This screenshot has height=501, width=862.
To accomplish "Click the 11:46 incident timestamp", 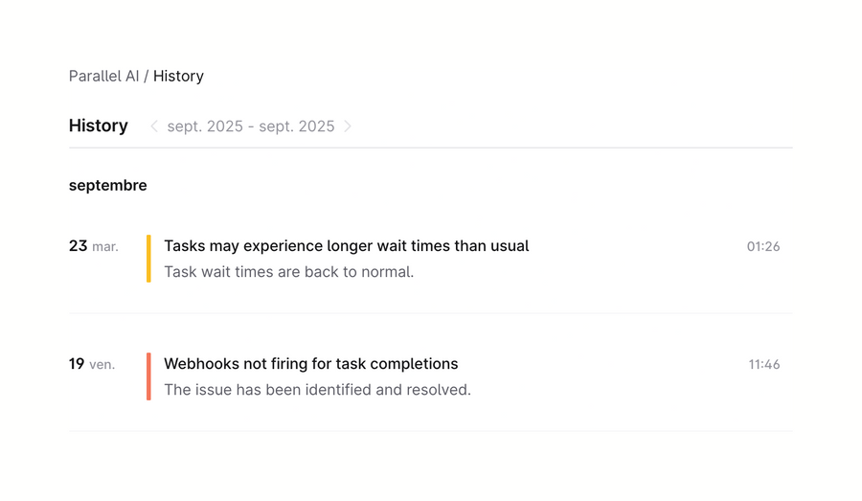I will 764,365.
